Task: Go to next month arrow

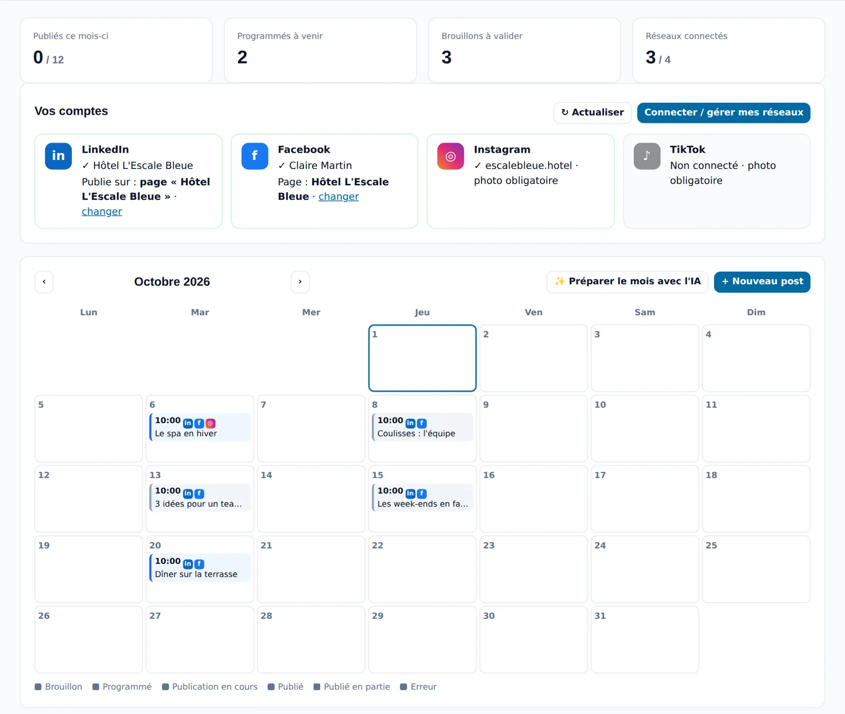Action: (300, 282)
